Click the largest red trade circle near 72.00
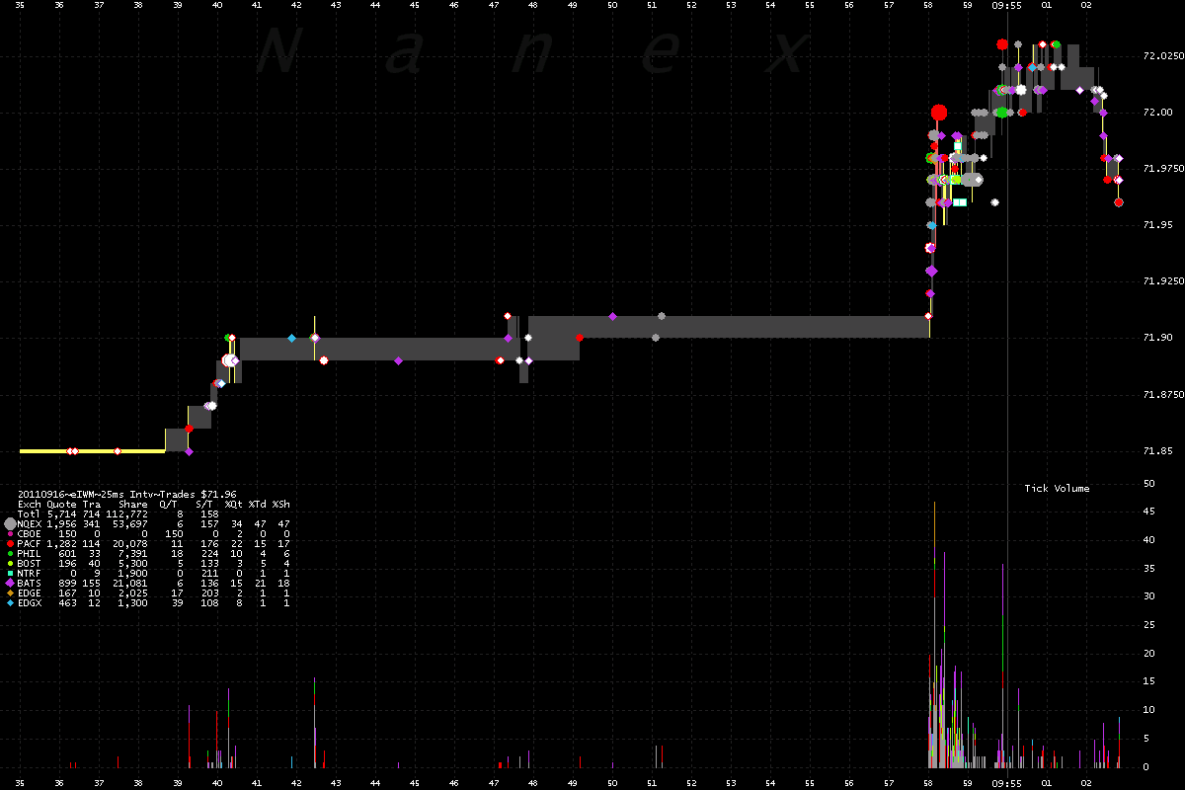Screen dimensions: 1185x790 tap(939, 113)
